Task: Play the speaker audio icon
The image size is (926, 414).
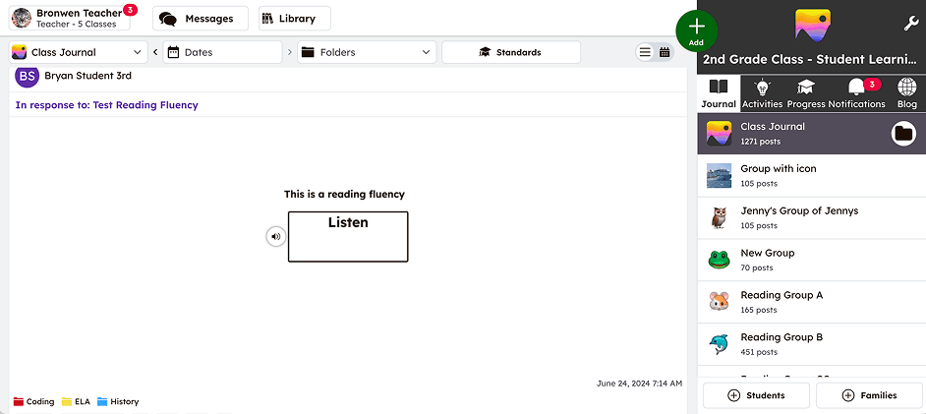Action: point(276,236)
